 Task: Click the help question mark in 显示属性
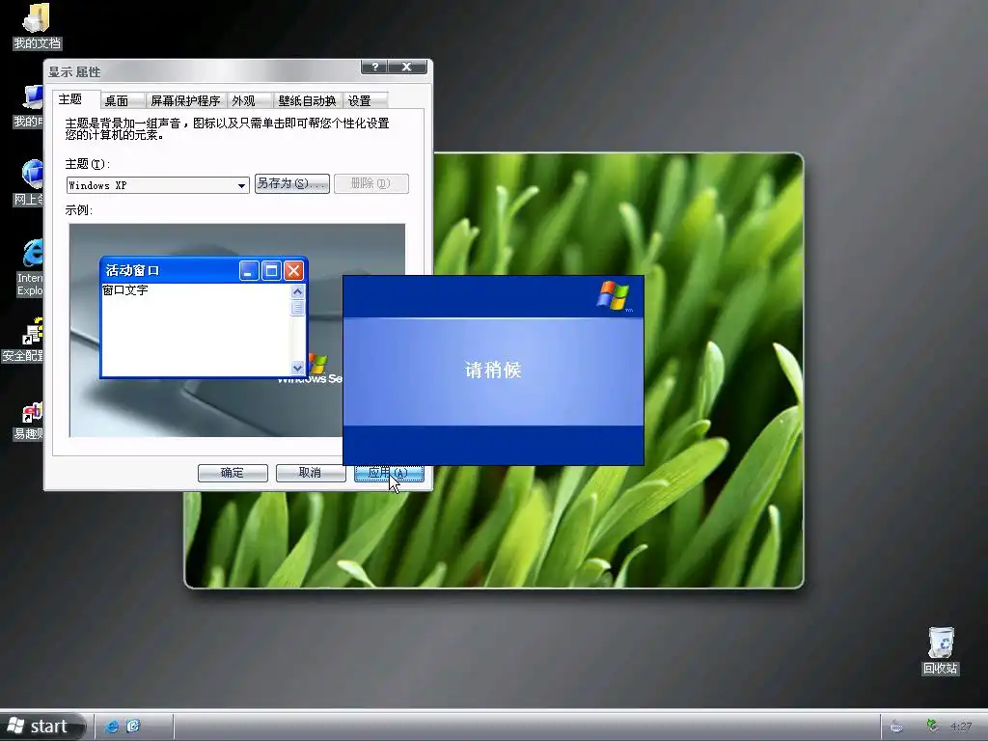click(375, 67)
